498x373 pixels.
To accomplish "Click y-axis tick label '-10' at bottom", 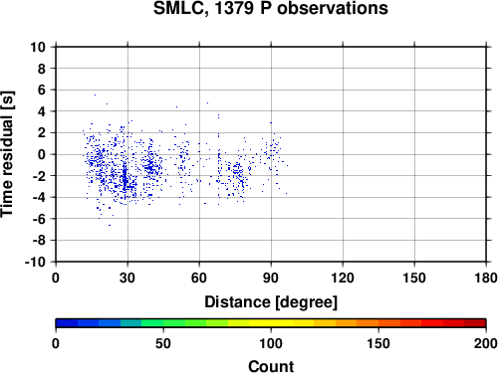I will [35, 262].
